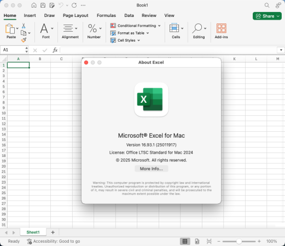Open the Number percent icon
Image resolution: width=285 pixels, height=246 pixels.
92,28
